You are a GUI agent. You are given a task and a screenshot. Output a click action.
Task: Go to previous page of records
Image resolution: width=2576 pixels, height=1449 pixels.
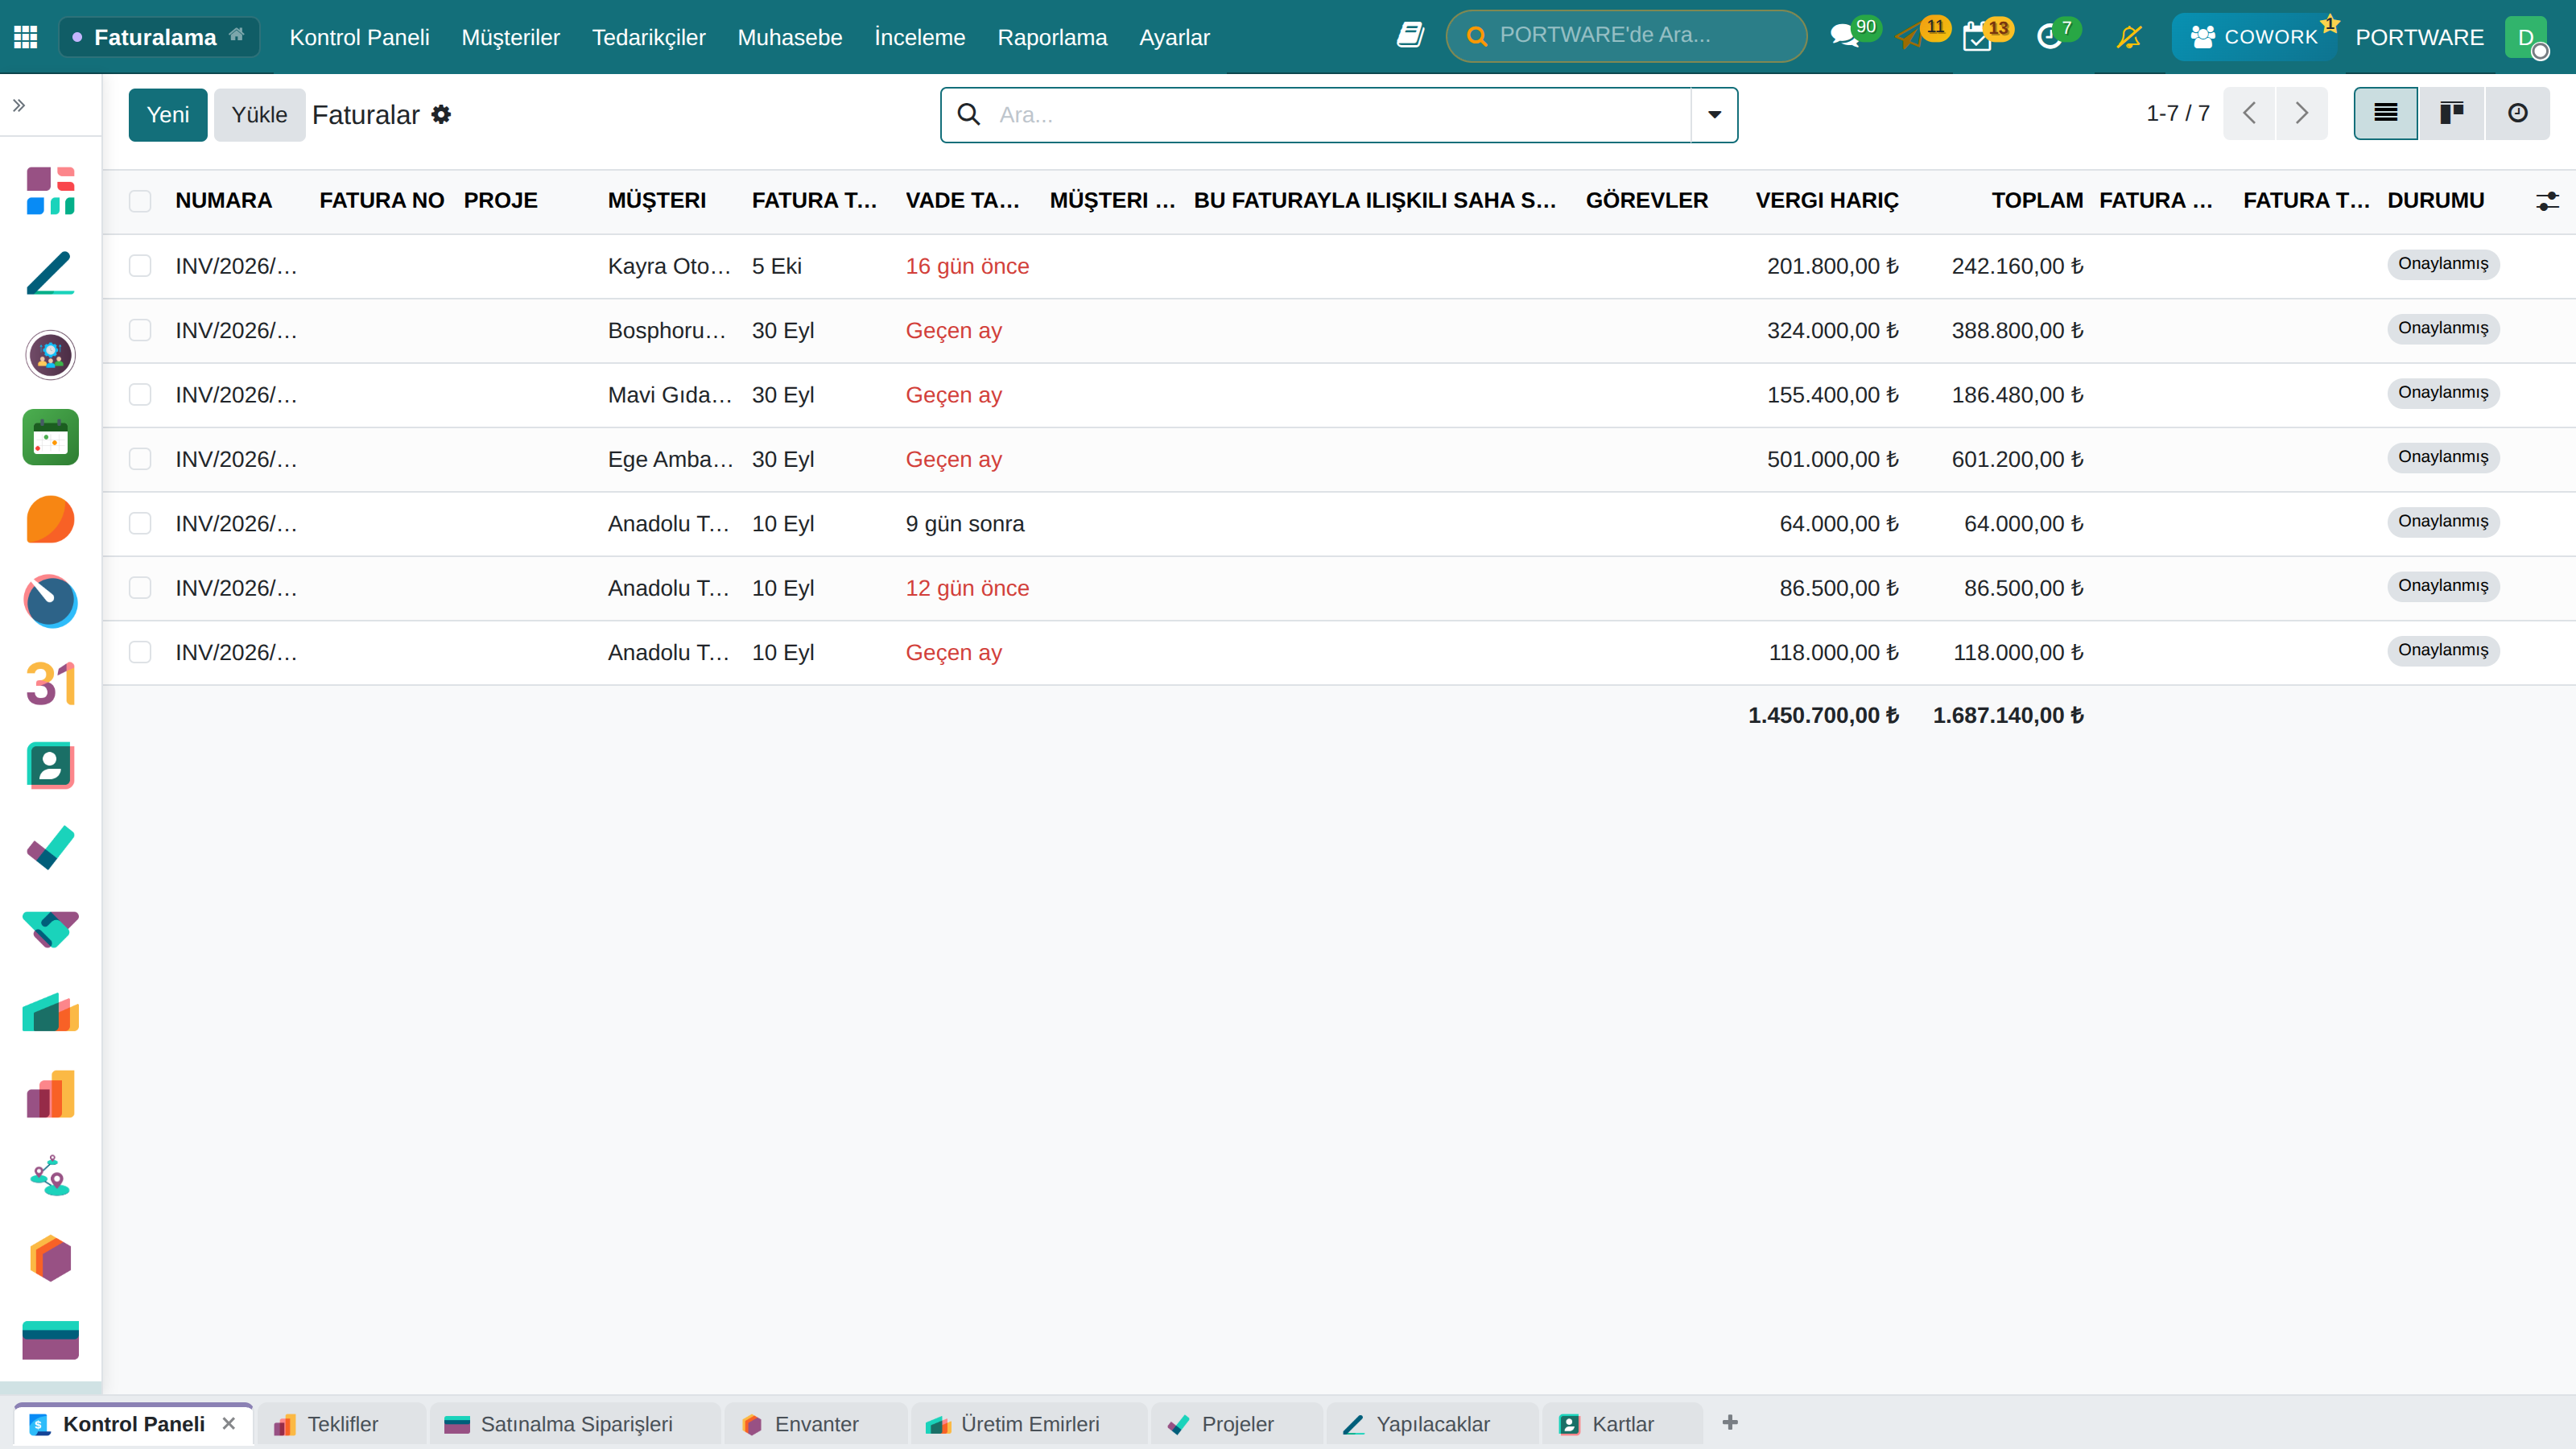pyautogui.click(x=2250, y=113)
